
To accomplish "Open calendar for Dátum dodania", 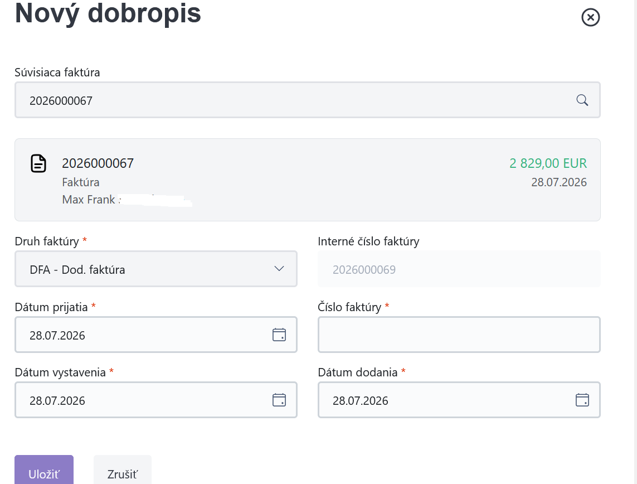I will click(x=582, y=400).
